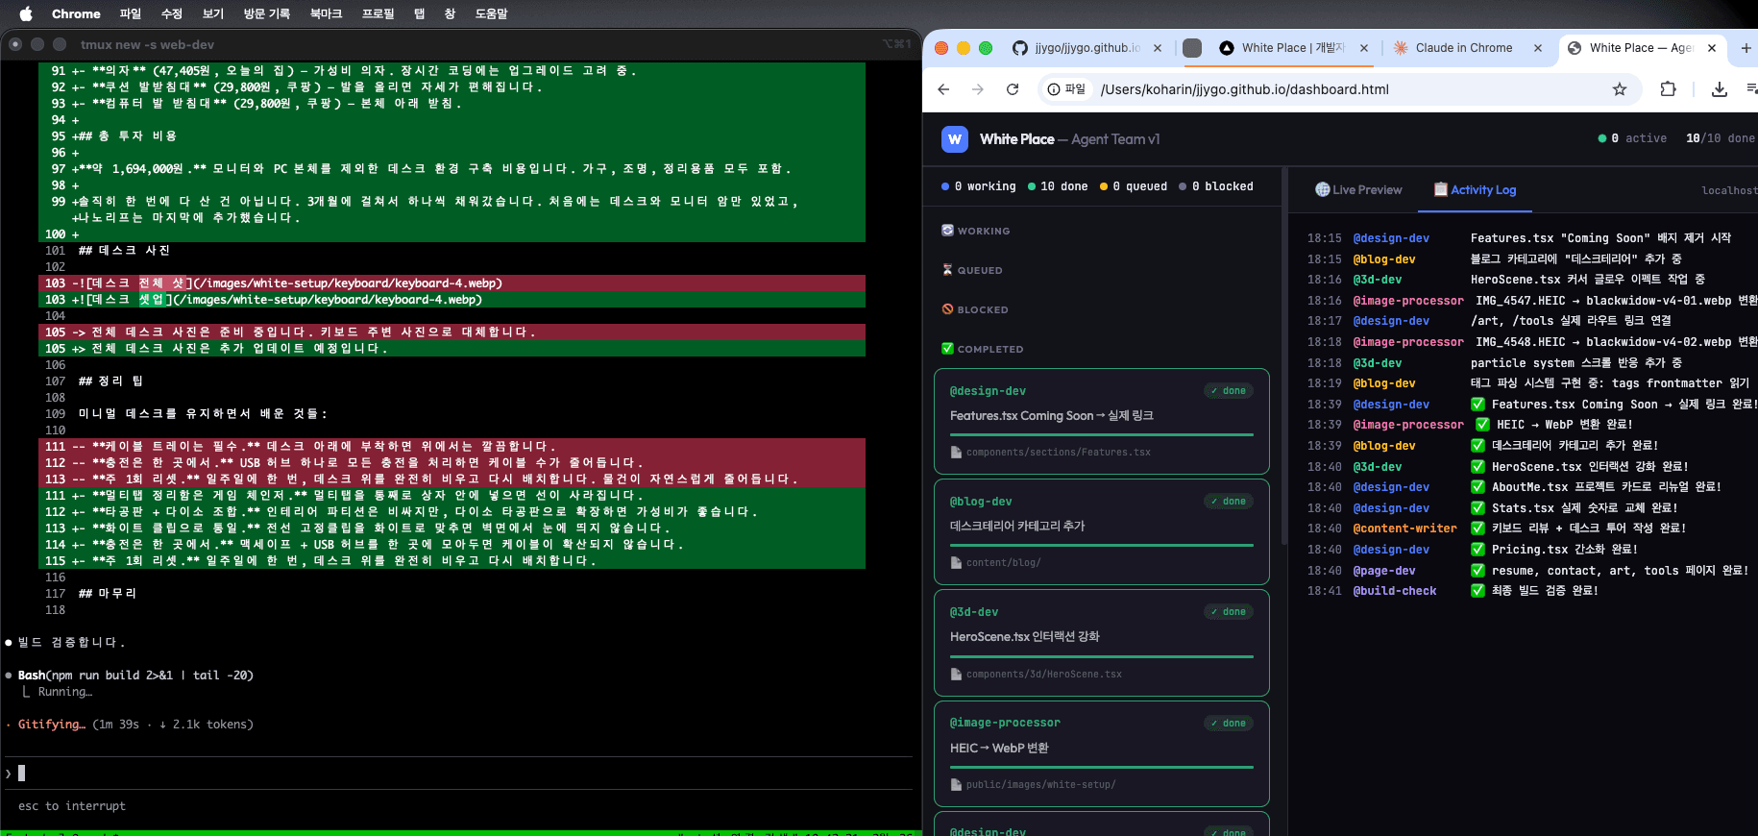Click done badge on @design-dev card
Viewport: 1758px width, 836px height.
pyautogui.click(x=1229, y=391)
